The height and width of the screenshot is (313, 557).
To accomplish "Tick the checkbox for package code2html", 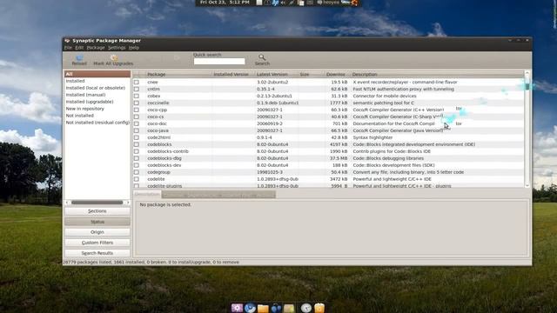I will (137, 137).
